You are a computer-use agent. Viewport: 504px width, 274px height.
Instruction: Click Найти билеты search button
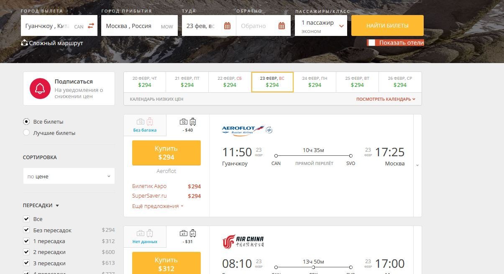pos(387,25)
